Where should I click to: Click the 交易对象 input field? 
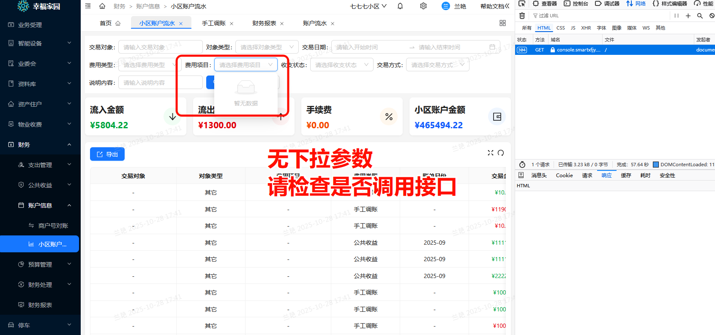[160, 47]
